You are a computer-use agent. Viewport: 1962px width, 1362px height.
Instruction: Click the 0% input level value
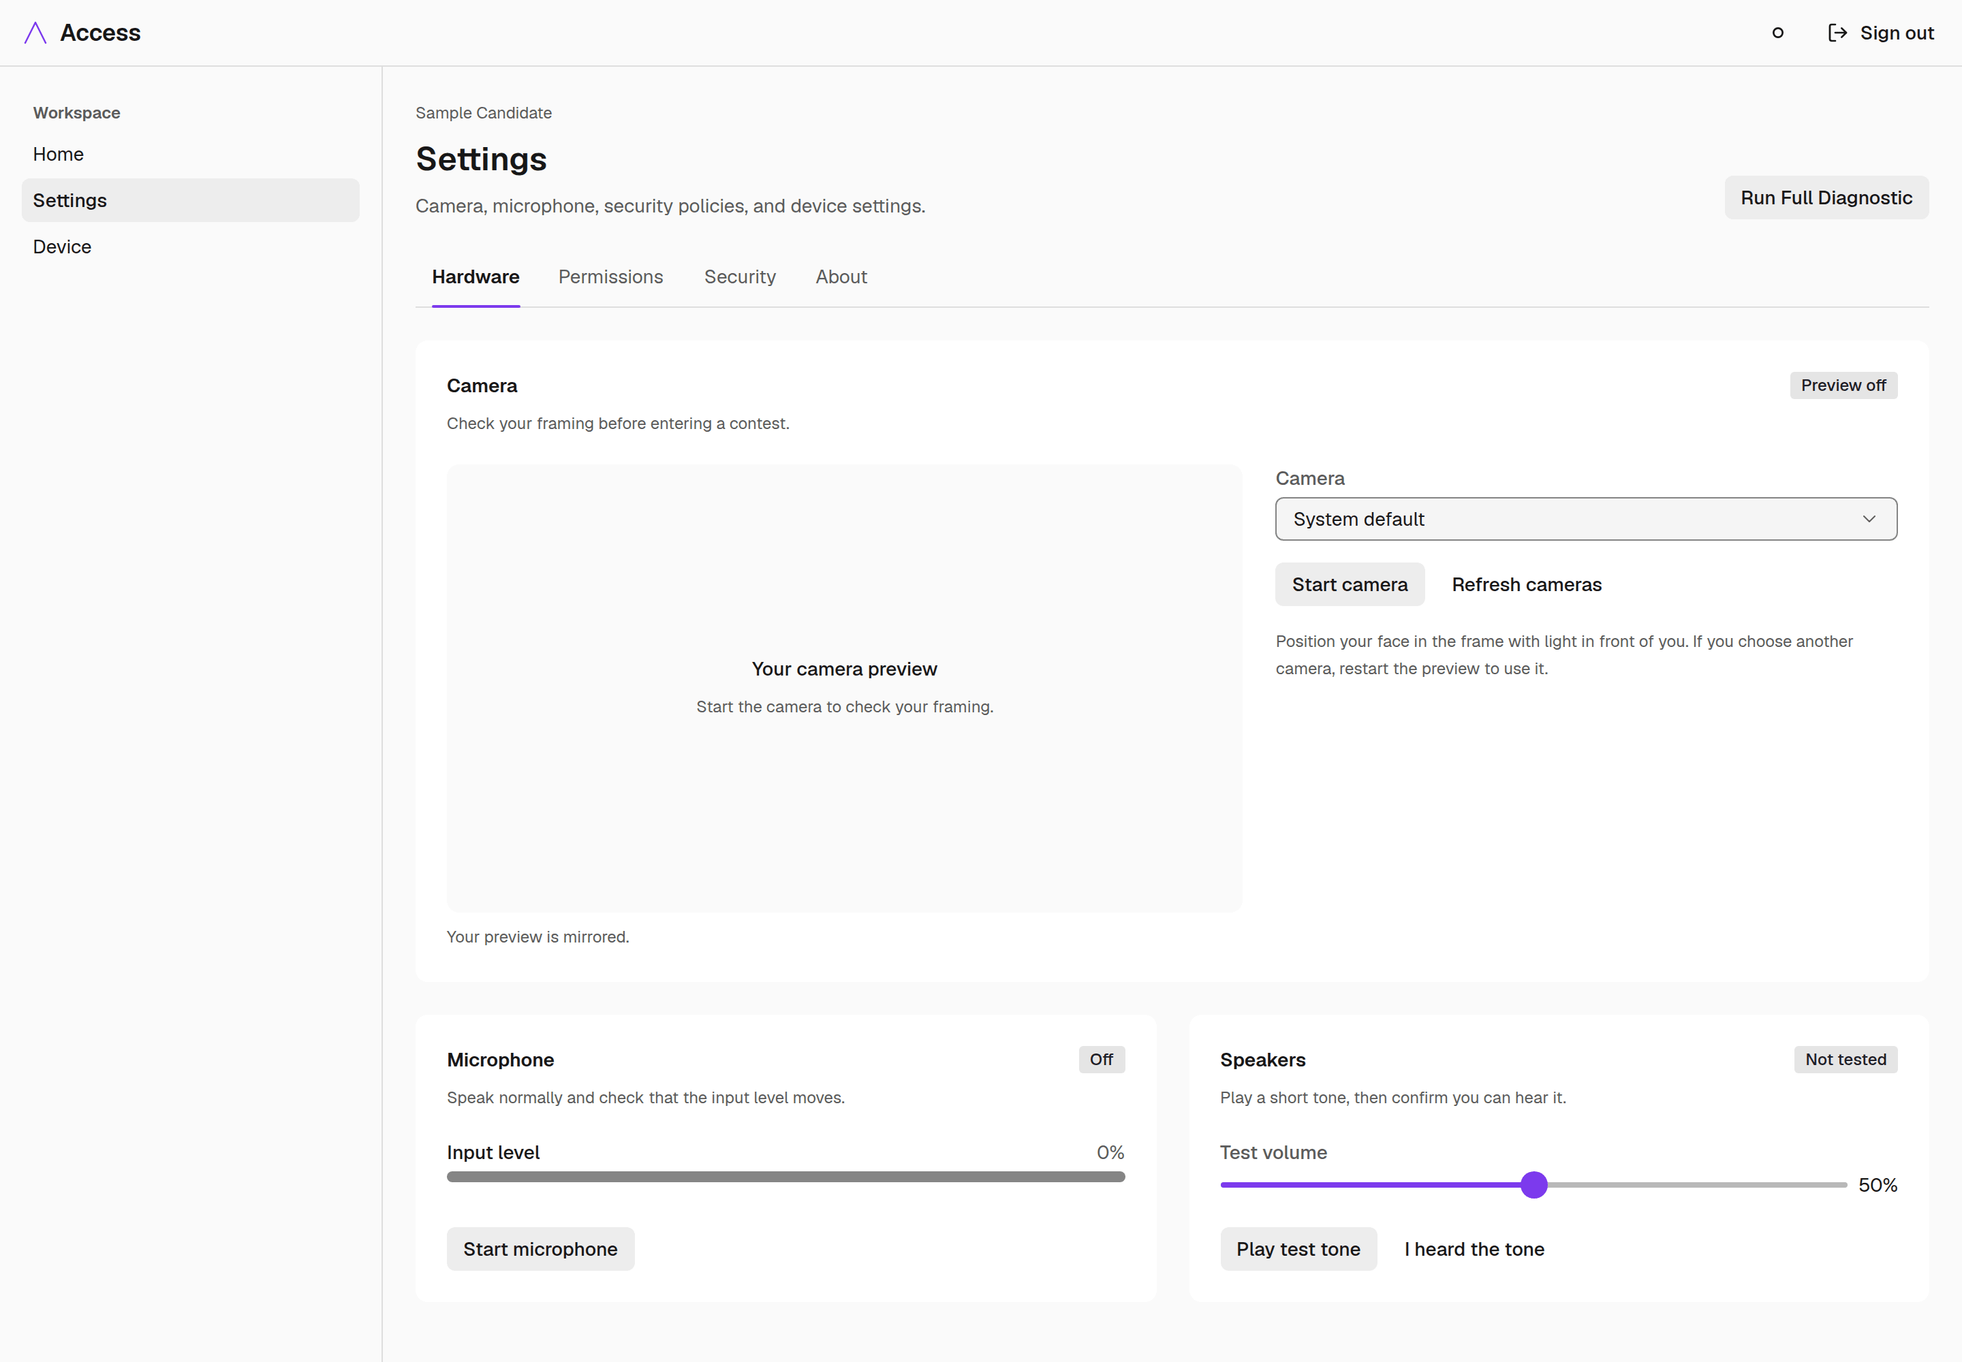[1110, 1152]
